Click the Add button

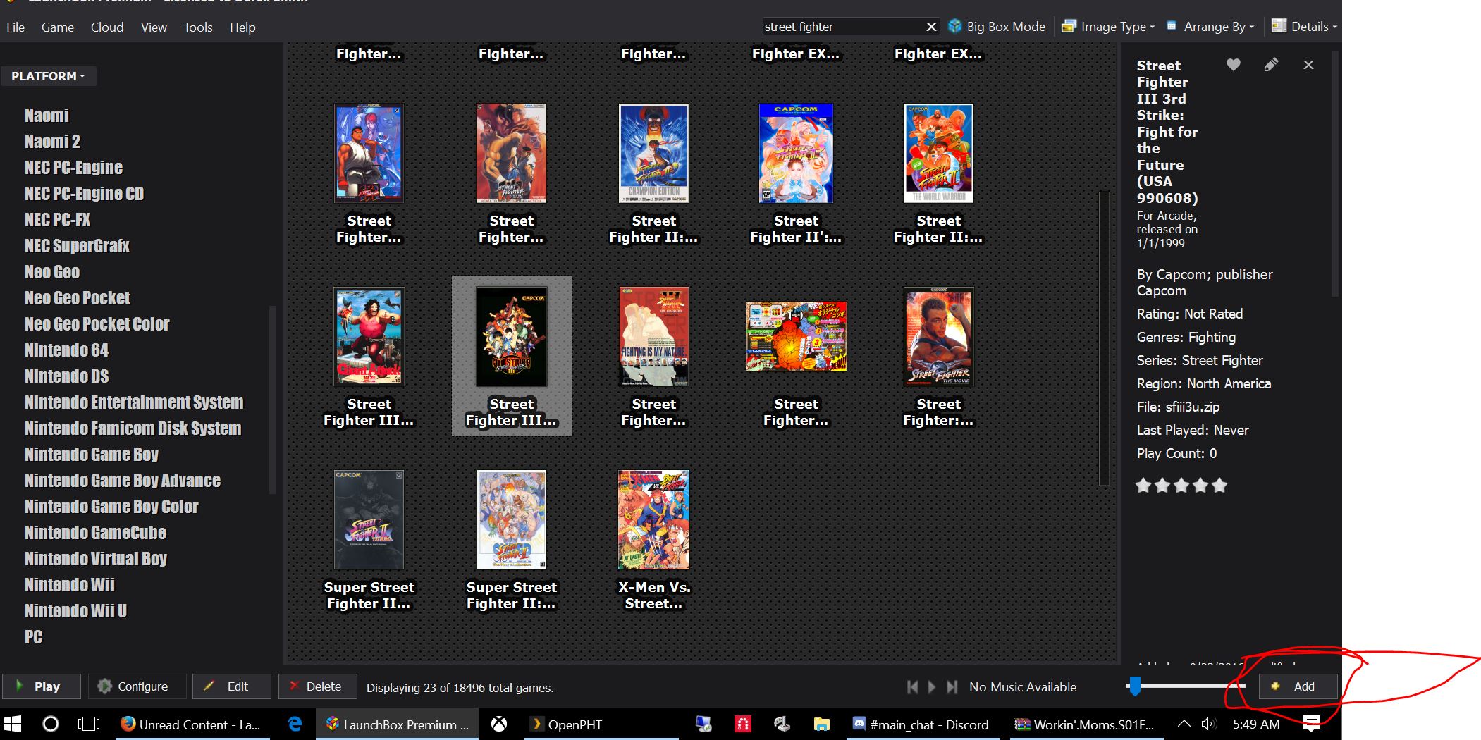click(x=1297, y=686)
